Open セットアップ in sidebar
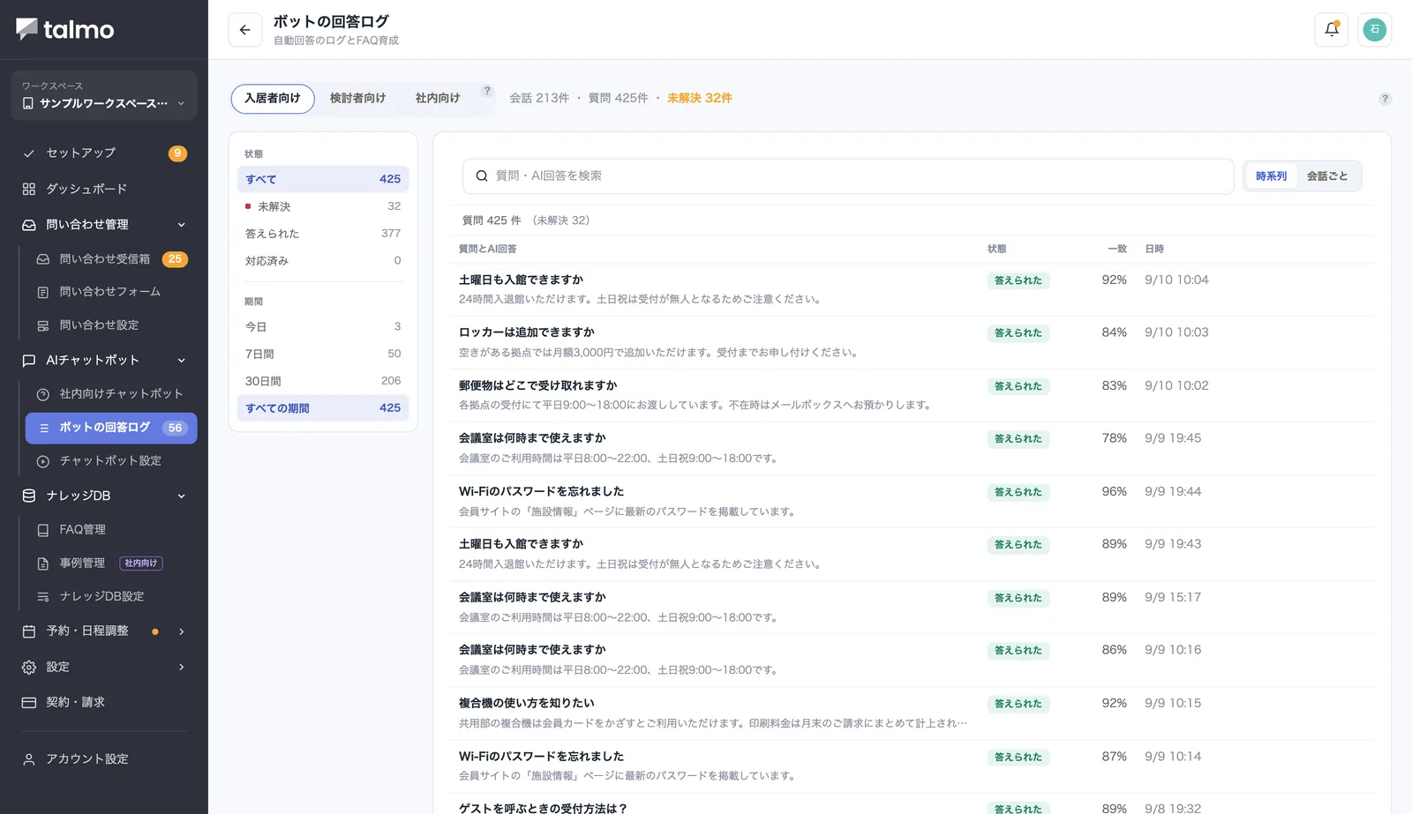The height and width of the screenshot is (814, 1412). pos(104,153)
